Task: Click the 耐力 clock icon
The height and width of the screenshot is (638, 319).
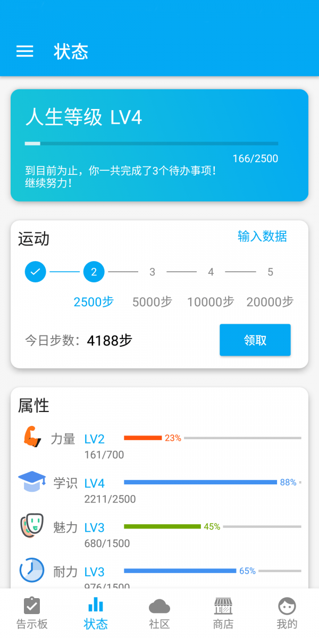Action: (32, 569)
